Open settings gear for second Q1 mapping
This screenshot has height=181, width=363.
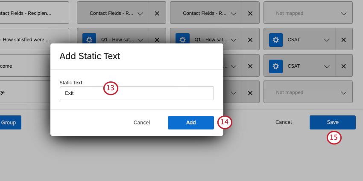point(182,40)
